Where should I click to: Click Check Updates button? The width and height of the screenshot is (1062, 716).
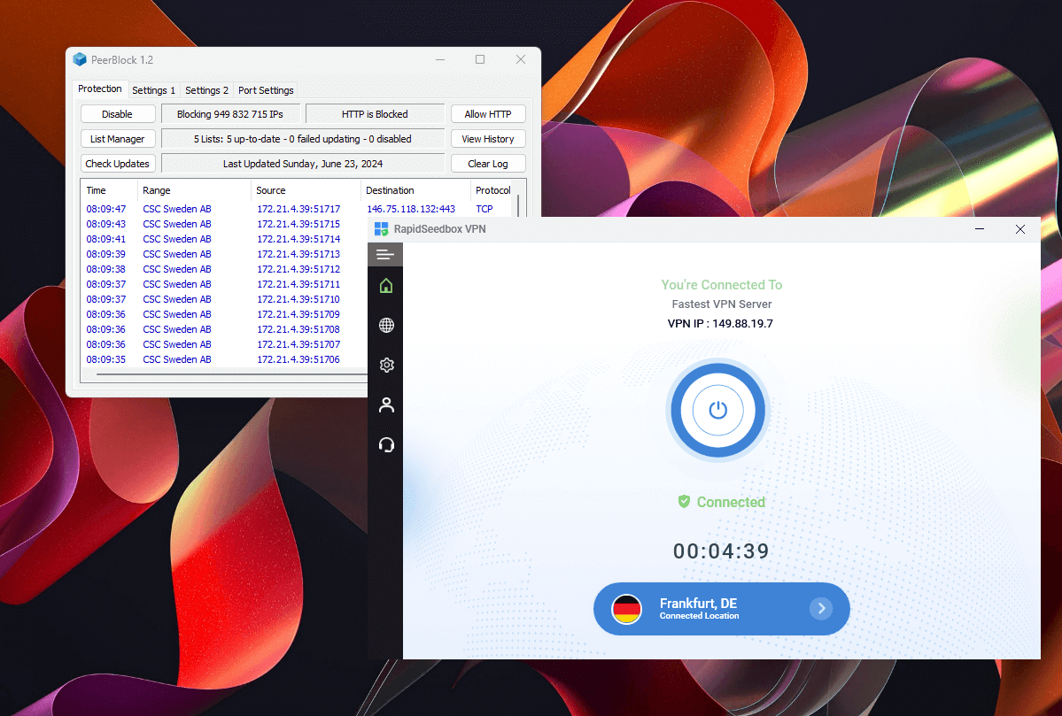(118, 164)
